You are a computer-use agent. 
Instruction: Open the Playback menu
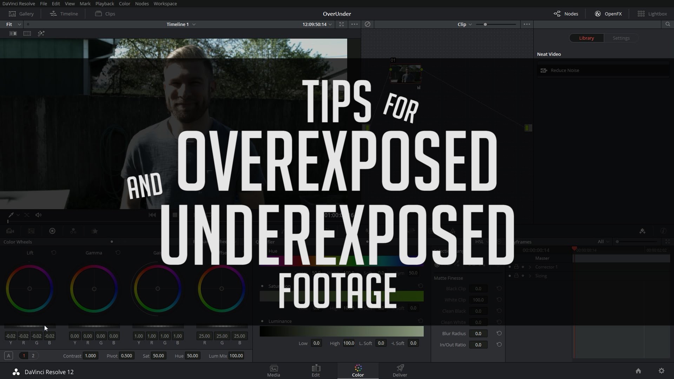click(x=104, y=4)
